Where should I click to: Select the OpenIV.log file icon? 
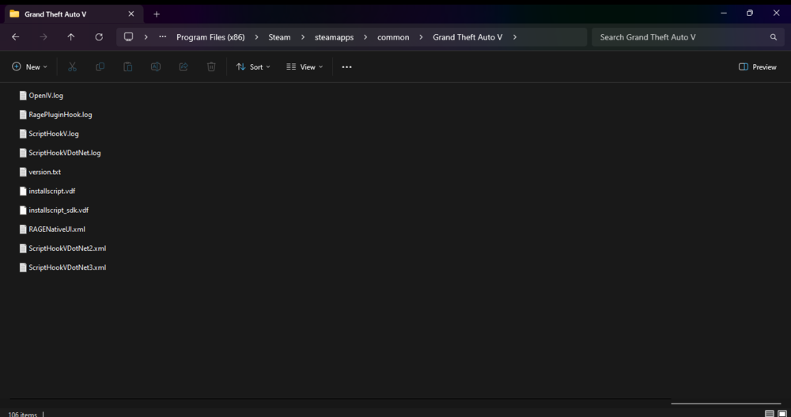point(23,96)
